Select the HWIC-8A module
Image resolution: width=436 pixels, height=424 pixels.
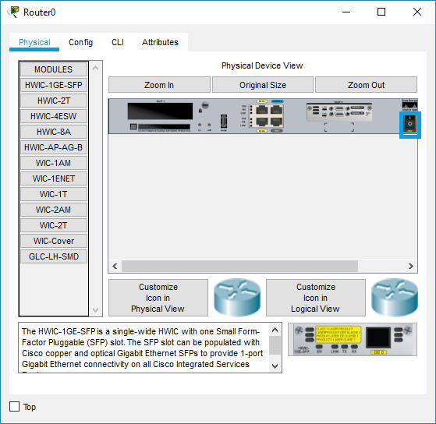53,132
